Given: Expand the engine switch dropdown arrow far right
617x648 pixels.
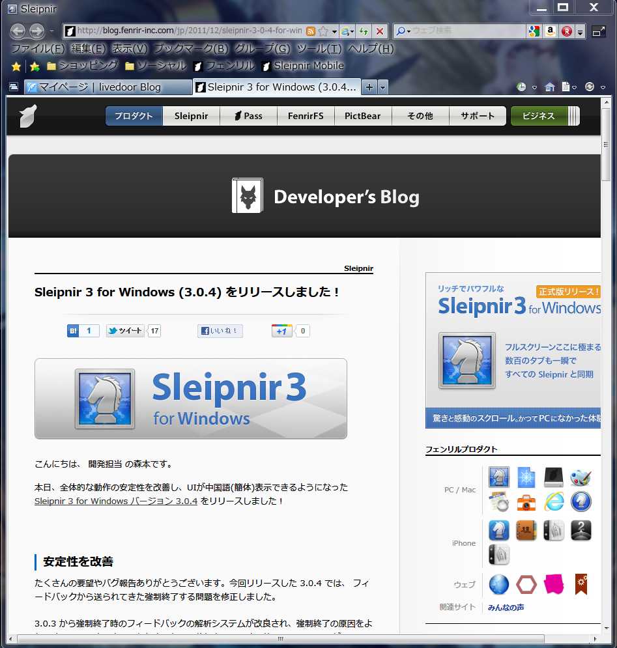Looking at the screenshot, I should pos(603,87).
